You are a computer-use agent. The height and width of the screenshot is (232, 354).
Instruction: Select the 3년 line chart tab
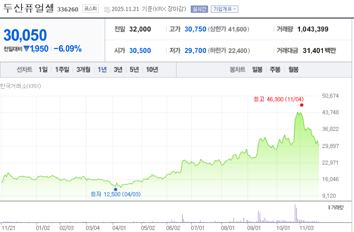(118, 70)
